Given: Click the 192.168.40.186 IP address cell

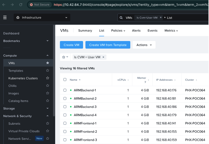Looking at the screenshot, I should pyautogui.click(x=166, y=107).
